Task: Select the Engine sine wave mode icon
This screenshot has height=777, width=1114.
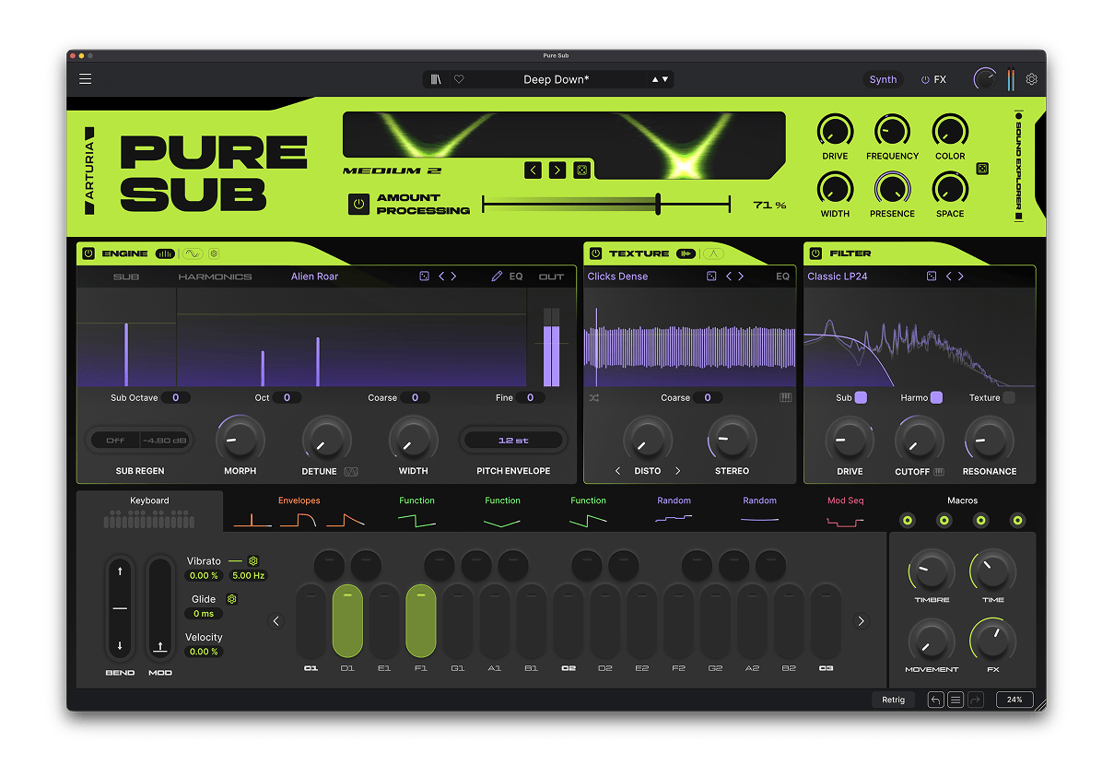Action: (x=192, y=253)
